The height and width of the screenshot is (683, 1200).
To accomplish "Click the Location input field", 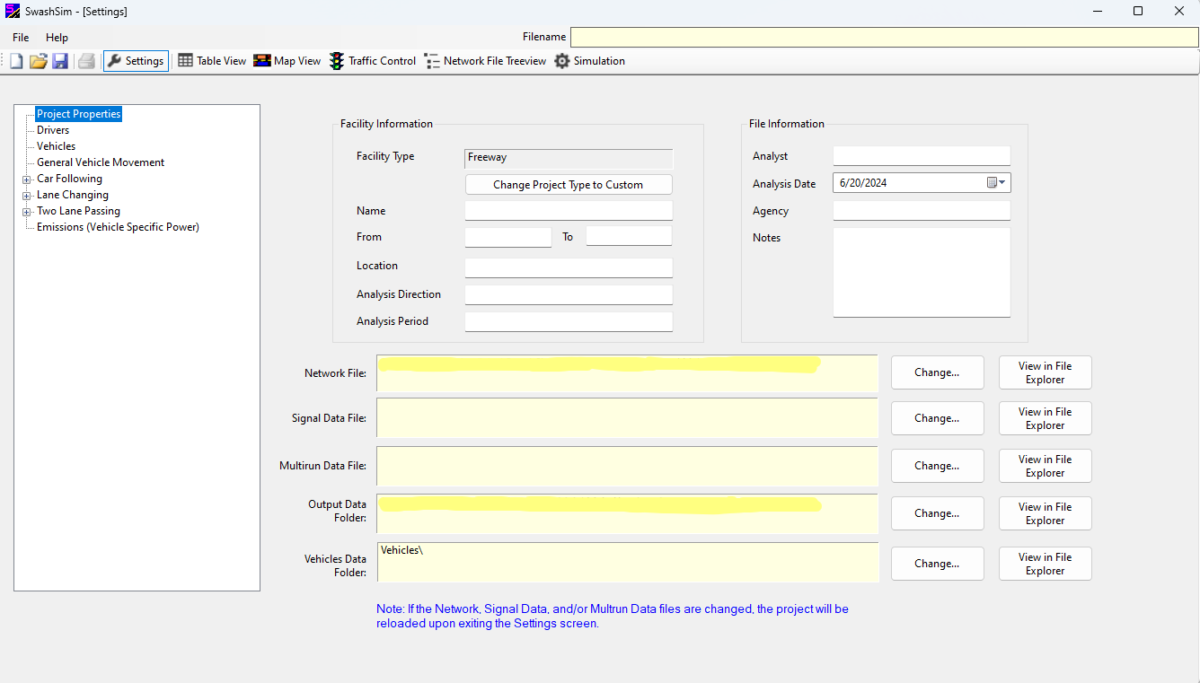I will tap(569, 267).
